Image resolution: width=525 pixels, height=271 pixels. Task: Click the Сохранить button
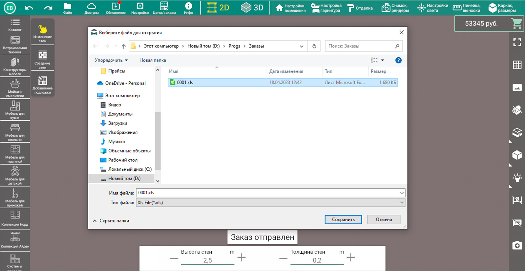tap(343, 220)
